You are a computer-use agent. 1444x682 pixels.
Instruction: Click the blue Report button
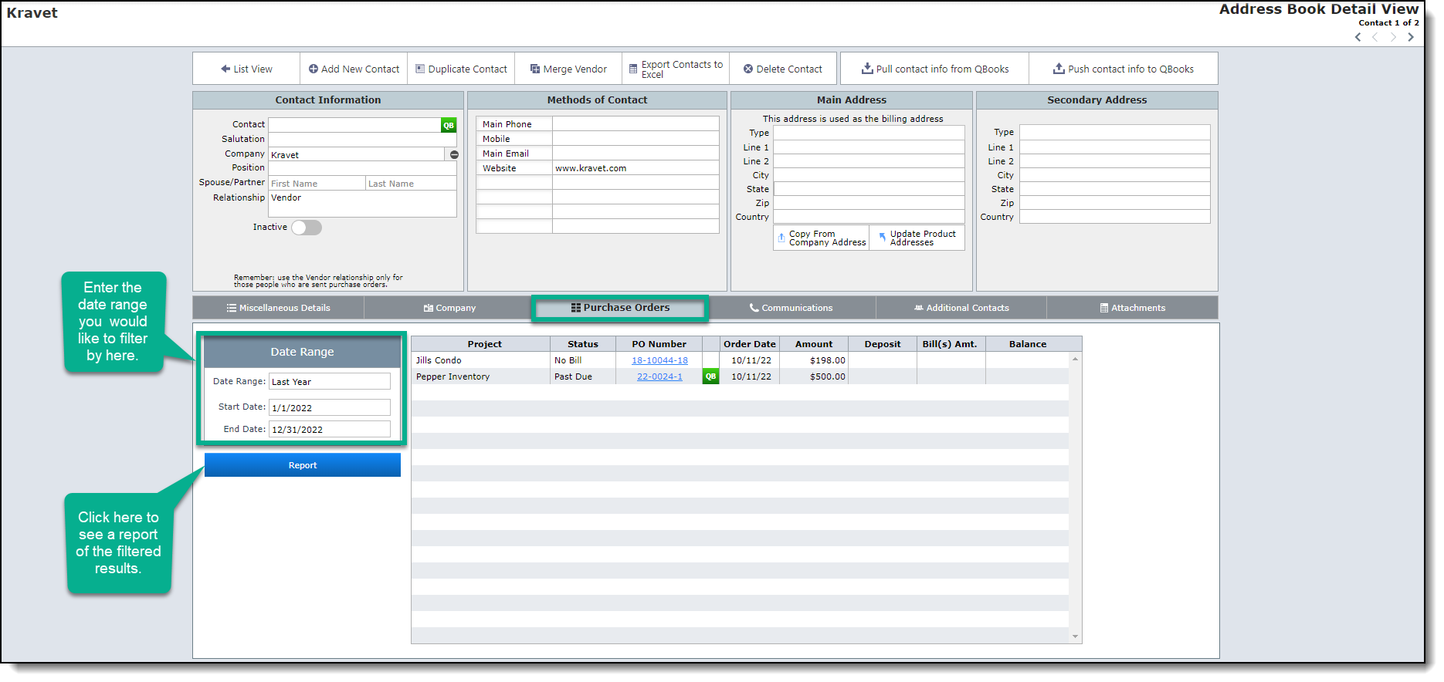click(x=303, y=465)
